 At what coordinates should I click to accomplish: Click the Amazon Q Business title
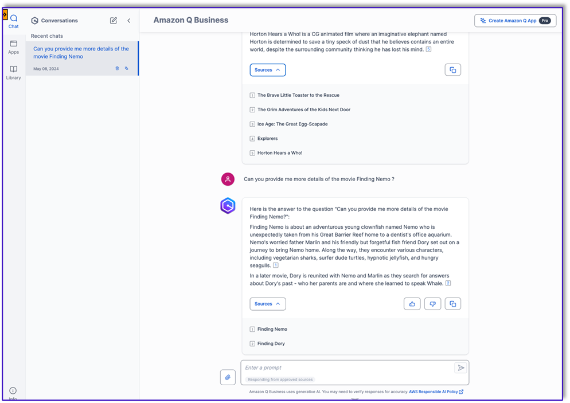point(191,20)
